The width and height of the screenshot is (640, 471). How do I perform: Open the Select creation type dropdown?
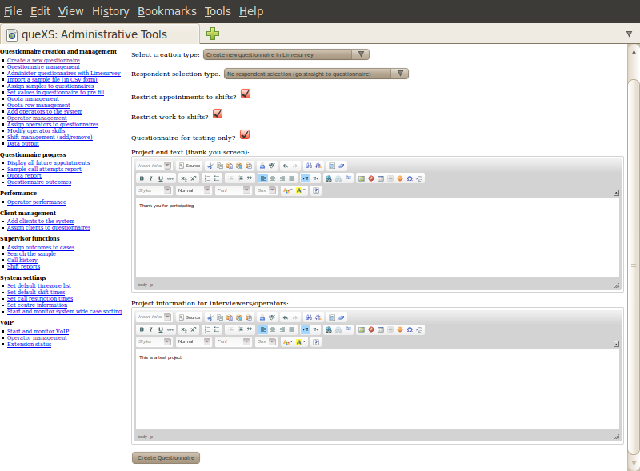(x=286, y=54)
